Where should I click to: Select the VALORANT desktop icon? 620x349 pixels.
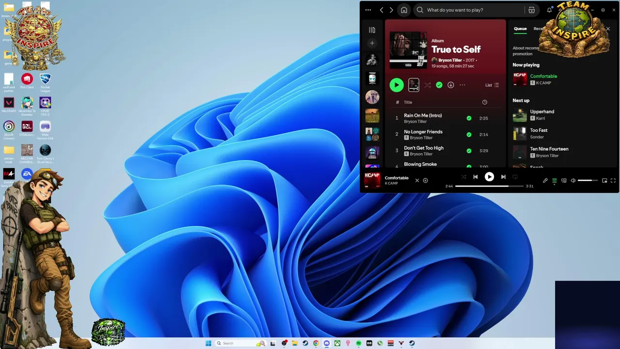coord(9,105)
